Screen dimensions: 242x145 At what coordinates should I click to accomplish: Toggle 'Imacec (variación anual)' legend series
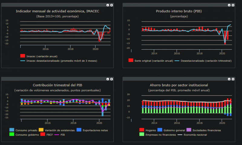tap(42, 56)
